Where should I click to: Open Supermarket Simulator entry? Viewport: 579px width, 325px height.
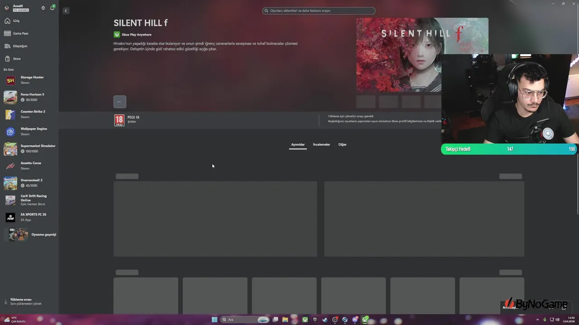[29, 149]
